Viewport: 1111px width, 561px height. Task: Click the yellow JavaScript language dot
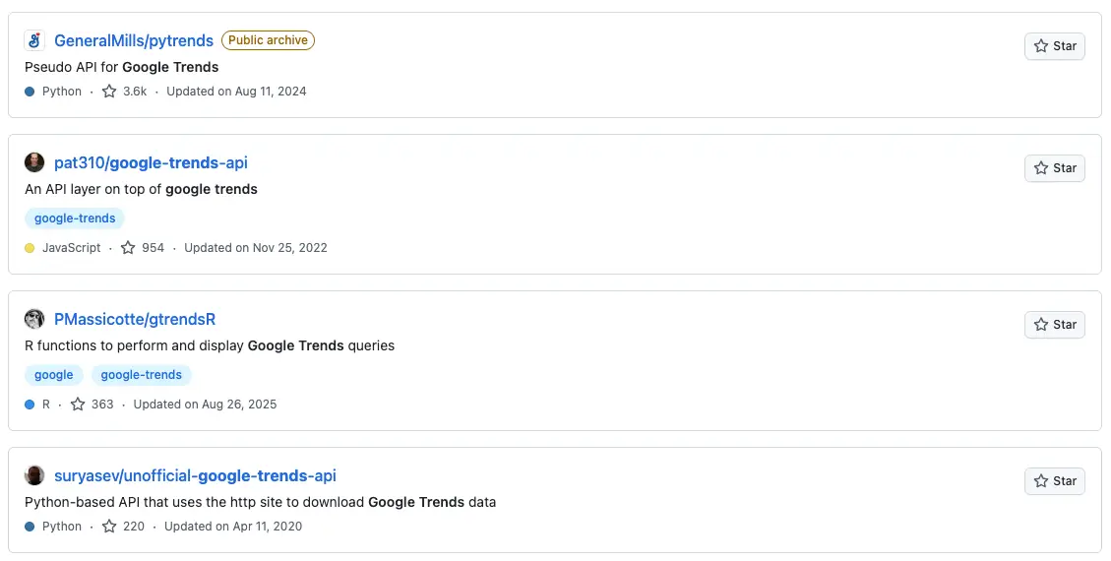pos(30,248)
